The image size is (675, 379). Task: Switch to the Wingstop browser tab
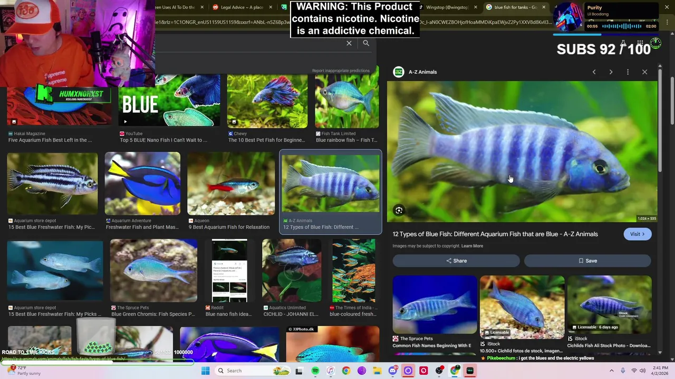447,7
